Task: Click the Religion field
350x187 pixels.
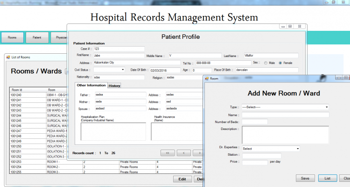Action: 184,78
